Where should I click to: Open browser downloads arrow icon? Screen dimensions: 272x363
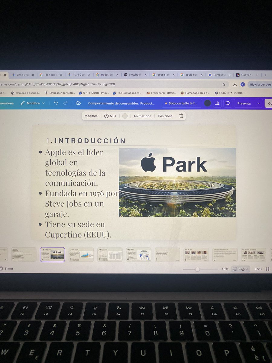click(x=235, y=84)
